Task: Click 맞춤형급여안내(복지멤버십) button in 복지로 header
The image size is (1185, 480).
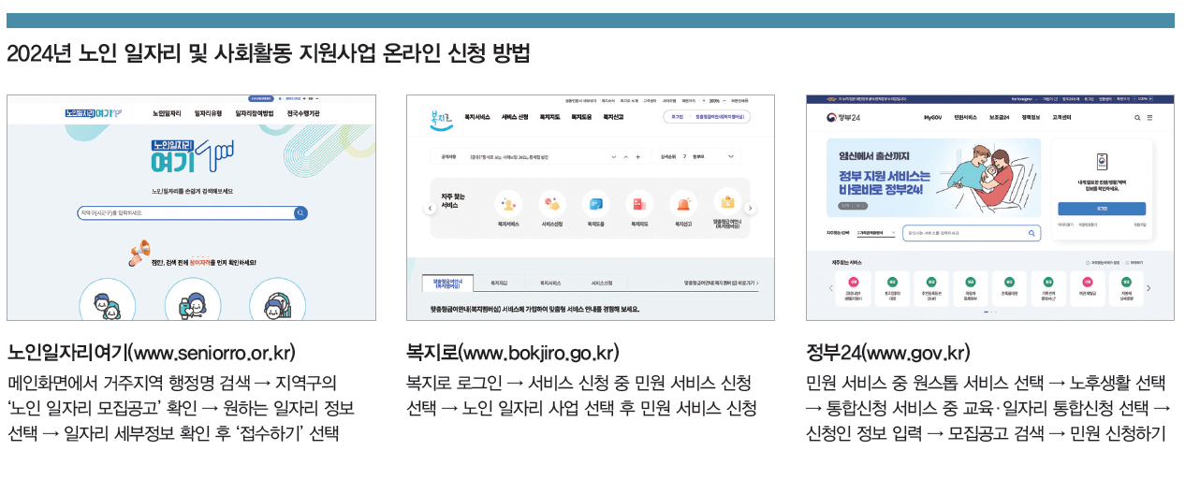Action: click(x=721, y=117)
